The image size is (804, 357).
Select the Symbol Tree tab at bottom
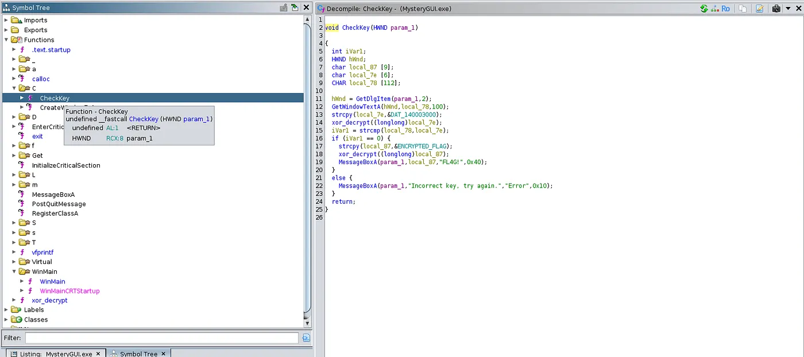coord(138,354)
